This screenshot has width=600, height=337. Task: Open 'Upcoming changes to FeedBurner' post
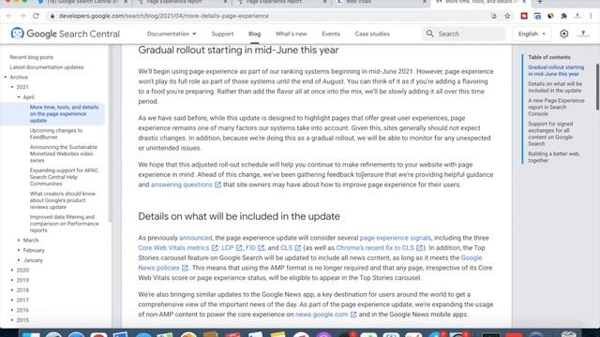[x=56, y=134]
